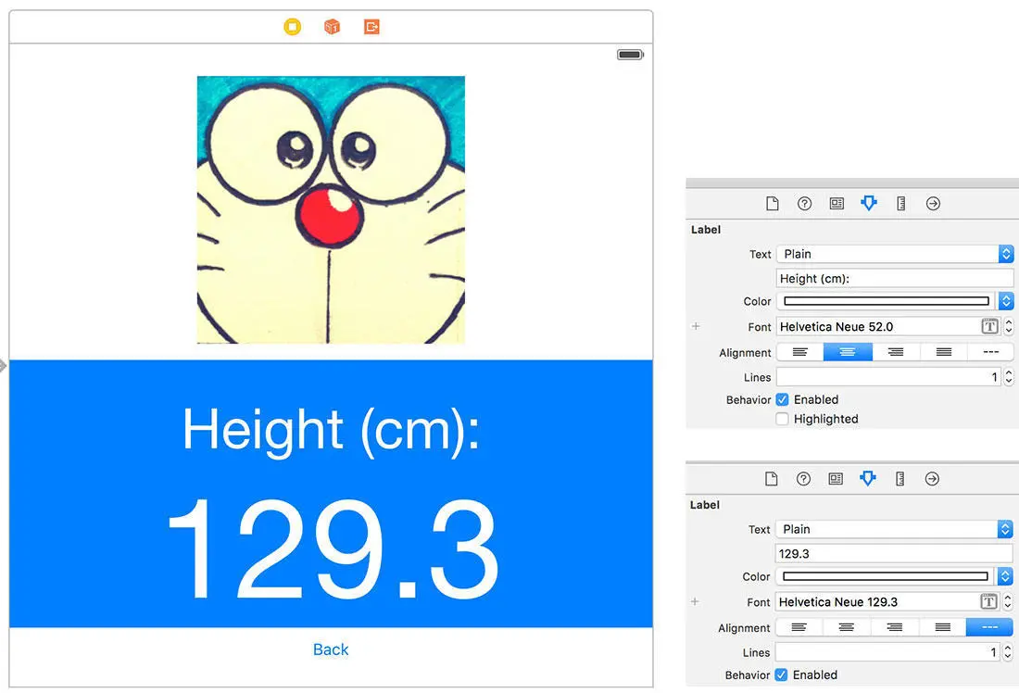Open File inspector in lower Label panel
This screenshot has height=693, width=1019.
(x=771, y=479)
